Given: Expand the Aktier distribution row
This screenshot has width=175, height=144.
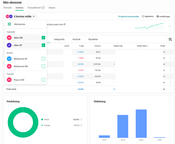Looking at the screenshot, I should click(x=81, y=119).
